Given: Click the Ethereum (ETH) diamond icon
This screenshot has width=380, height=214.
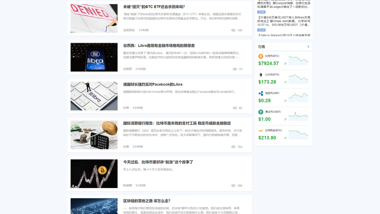Looking at the screenshot, I should click(261, 75).
